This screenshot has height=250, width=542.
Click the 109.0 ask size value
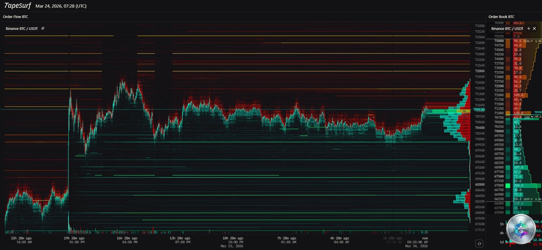click(x=518, y=95)
